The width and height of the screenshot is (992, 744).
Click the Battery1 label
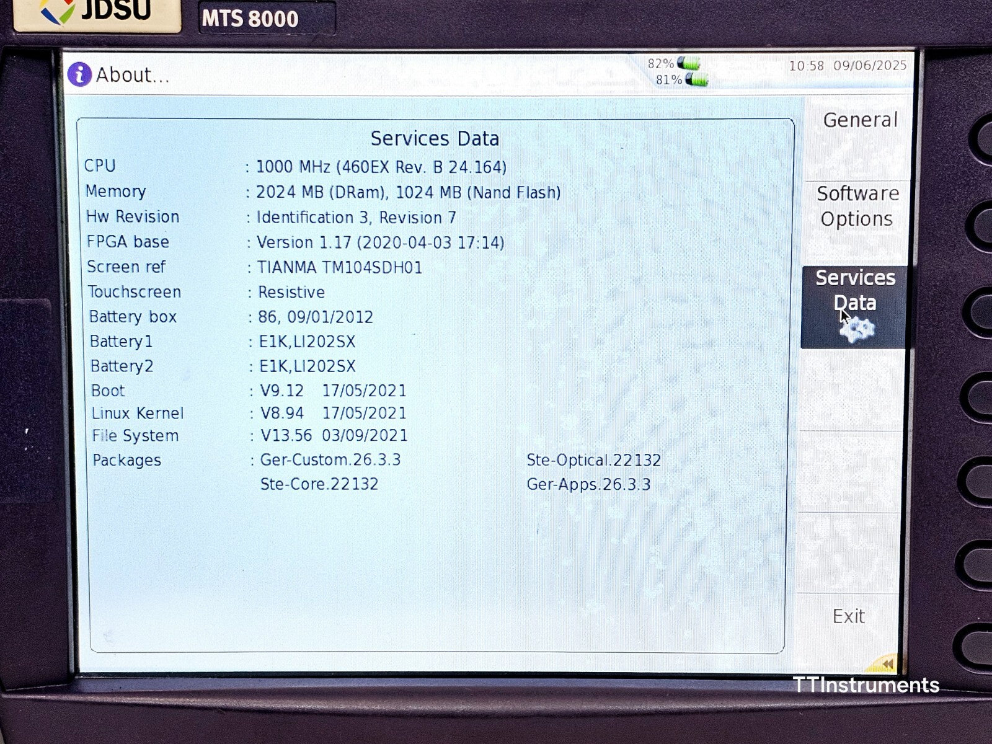(121, 342)
